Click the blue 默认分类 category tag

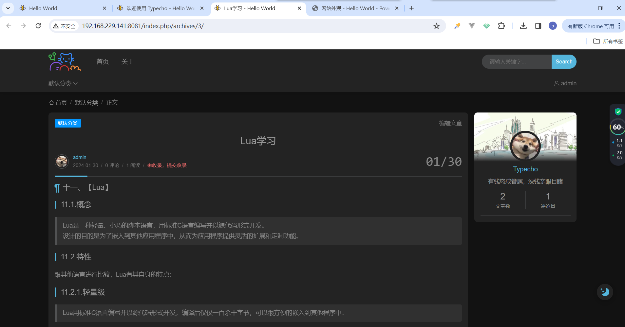68,123
